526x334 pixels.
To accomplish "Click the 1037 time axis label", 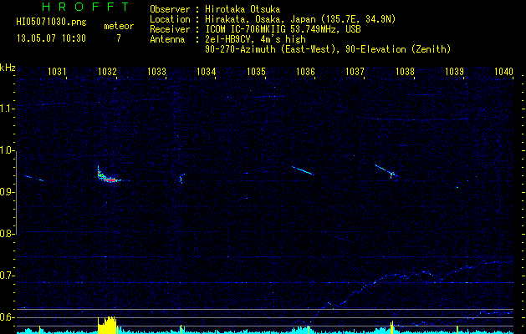I will point(355,71).
